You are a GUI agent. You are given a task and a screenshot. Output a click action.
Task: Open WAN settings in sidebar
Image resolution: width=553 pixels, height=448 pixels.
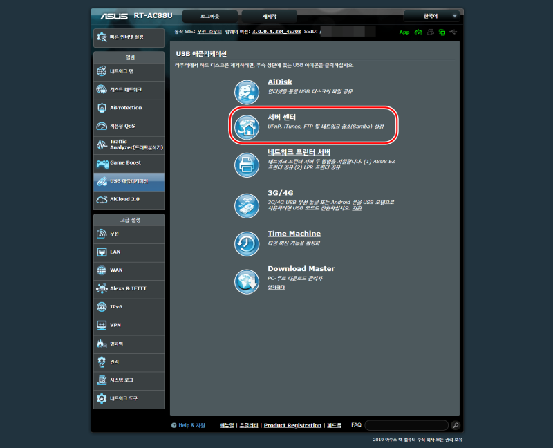click(x=129, y=270)
